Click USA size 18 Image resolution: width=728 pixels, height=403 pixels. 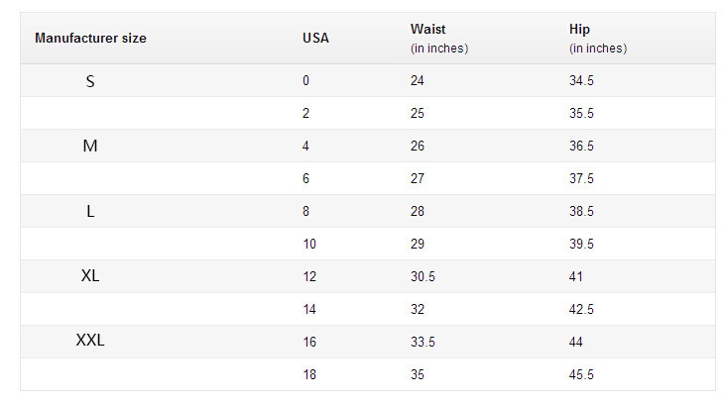click(x=308, y=375)
